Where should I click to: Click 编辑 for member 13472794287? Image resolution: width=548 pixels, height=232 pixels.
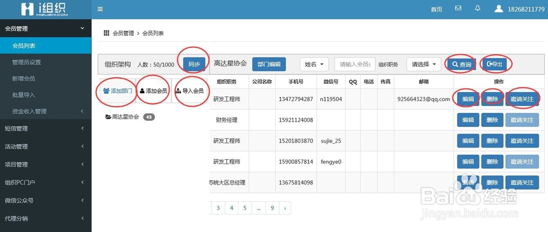(x=468, y=99)
